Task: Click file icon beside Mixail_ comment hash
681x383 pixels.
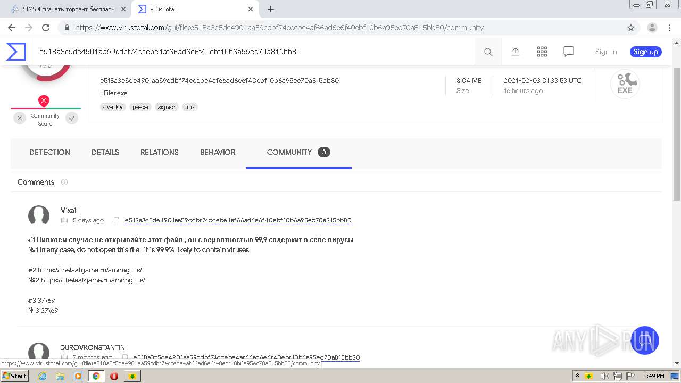Action: coord(117,220)
